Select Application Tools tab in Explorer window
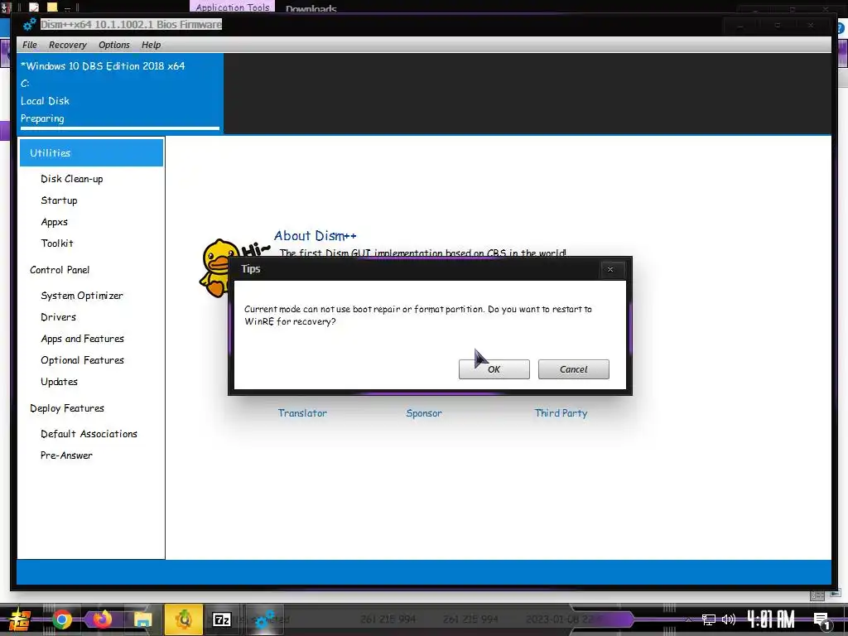The width and height of the screenshot is (848, 636). click(x=232, y=7)
